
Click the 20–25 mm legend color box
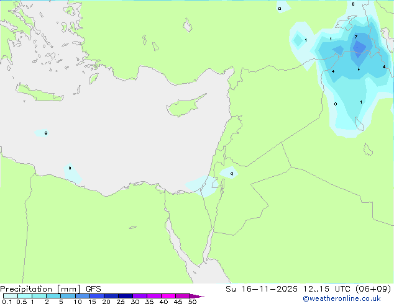pyautogui.click(x=111, y=296)
